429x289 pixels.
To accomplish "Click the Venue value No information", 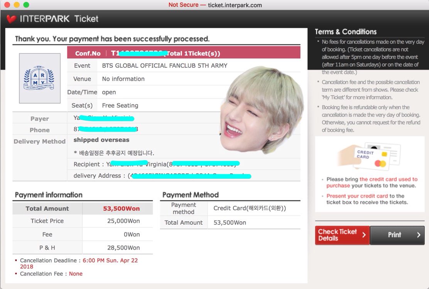I will click(x=123, y=79).
